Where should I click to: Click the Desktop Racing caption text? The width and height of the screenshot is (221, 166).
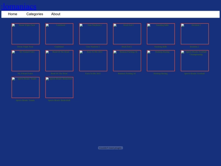coord(160,73)
